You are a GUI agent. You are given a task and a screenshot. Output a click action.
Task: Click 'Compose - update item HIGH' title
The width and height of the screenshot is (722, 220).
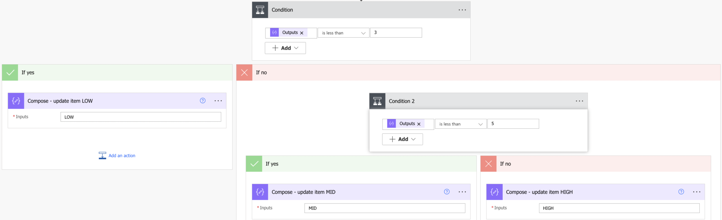coord(539,192)
